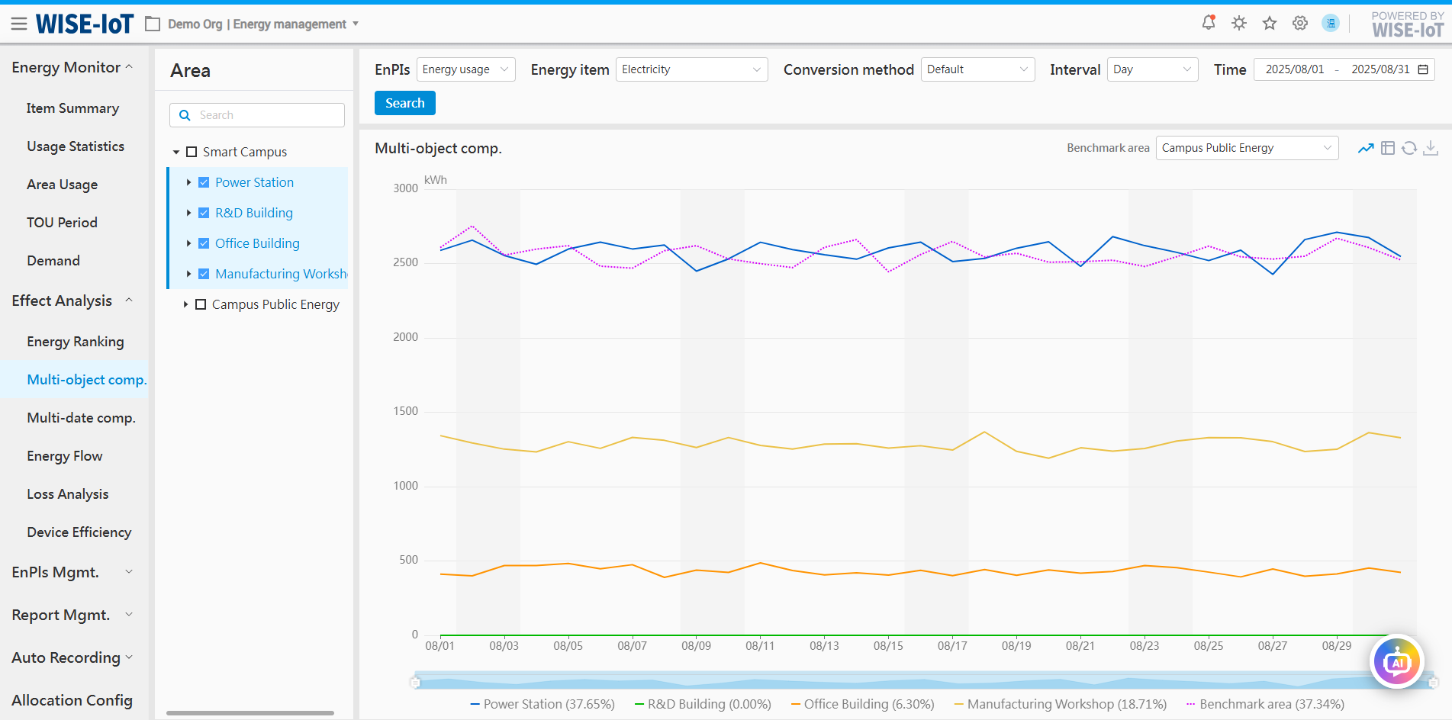Image resolution: width=1452 pixels, height=720 pixels.
Task: Toggle the theme brightness icon
Action: [x=1238, y=23]
